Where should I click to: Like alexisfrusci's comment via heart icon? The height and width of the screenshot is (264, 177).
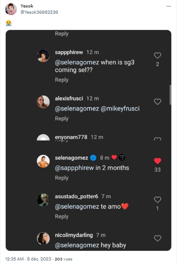coord(158,102)
